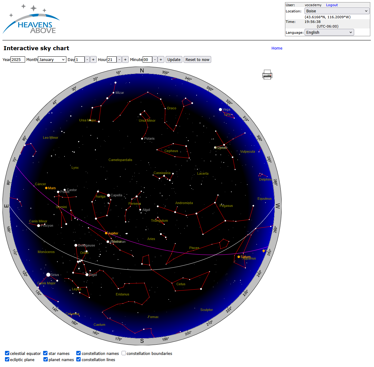This screenshot has height=367, width=374.
Task: Click the Procyon star on chart
Action: pos(38,225)
